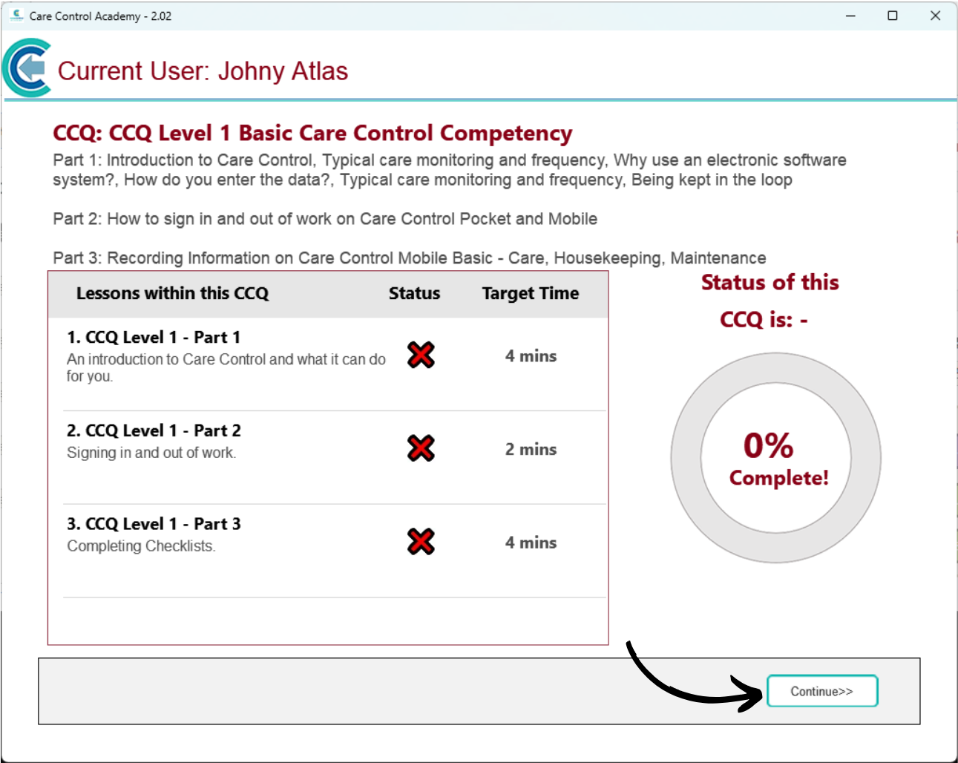
Task: Click the red X status for Part 1
Action: [x=421, y=356]
